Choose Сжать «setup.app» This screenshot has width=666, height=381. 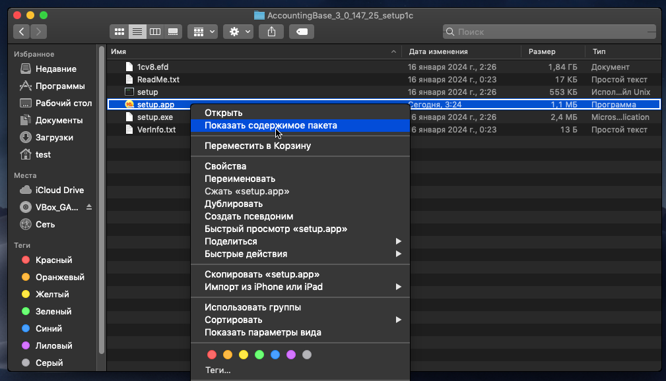[300, 191]
